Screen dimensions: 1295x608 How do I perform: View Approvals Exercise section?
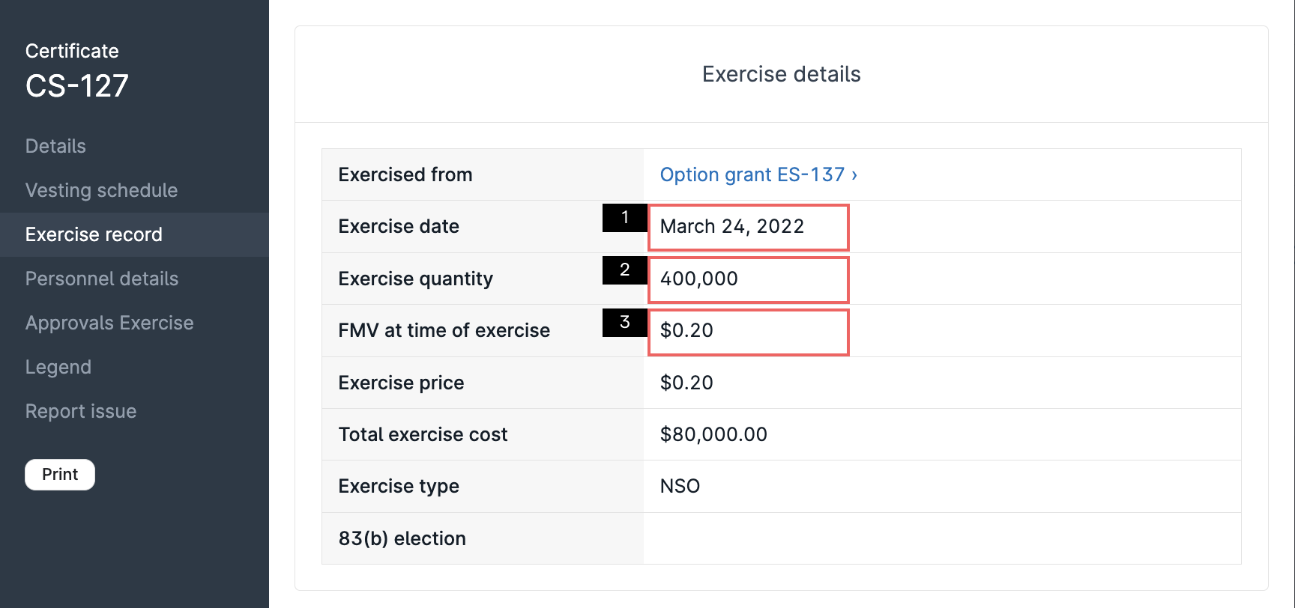click(x=109, y=323)
